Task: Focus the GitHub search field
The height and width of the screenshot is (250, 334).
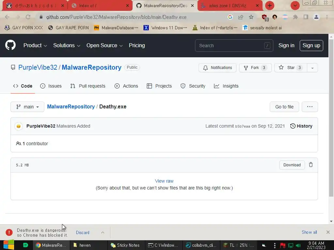Action: click(234, 46)
